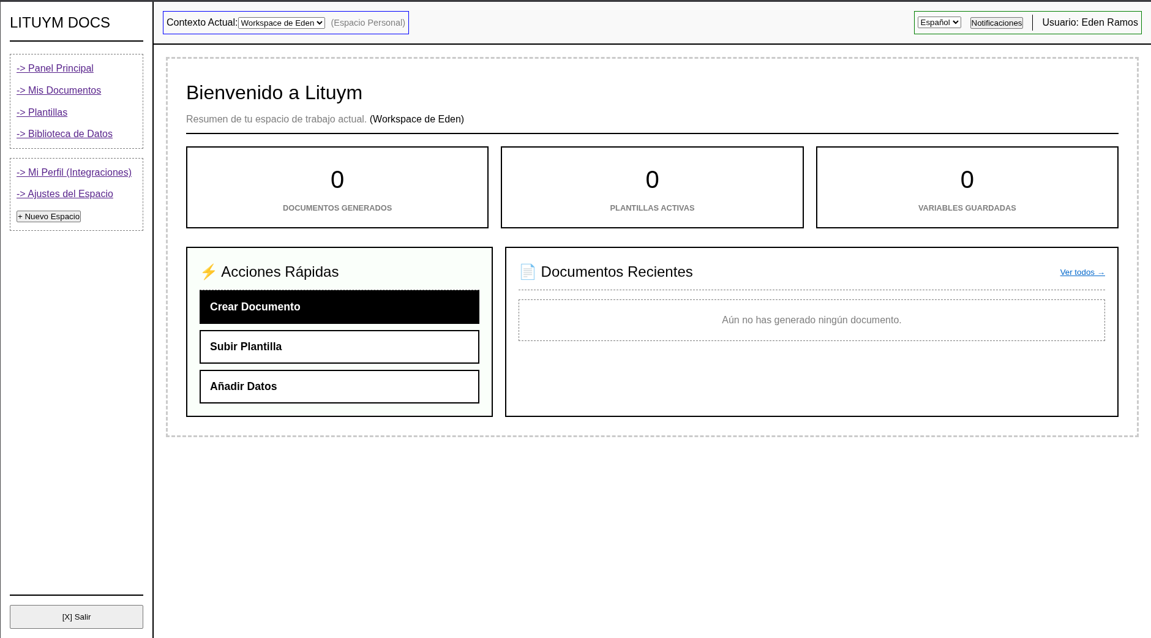The width and height of the screenshot is (1151, 638).
Task: Click the (Espacio Personal) label
Action: point(368,23)
